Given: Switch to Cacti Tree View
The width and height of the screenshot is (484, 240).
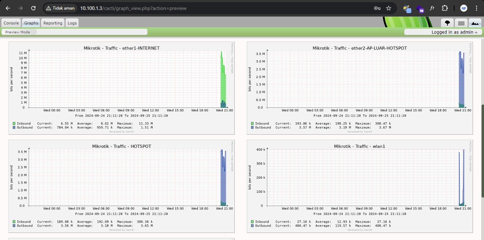Looking at the screenshot, I should click(447, 23).
